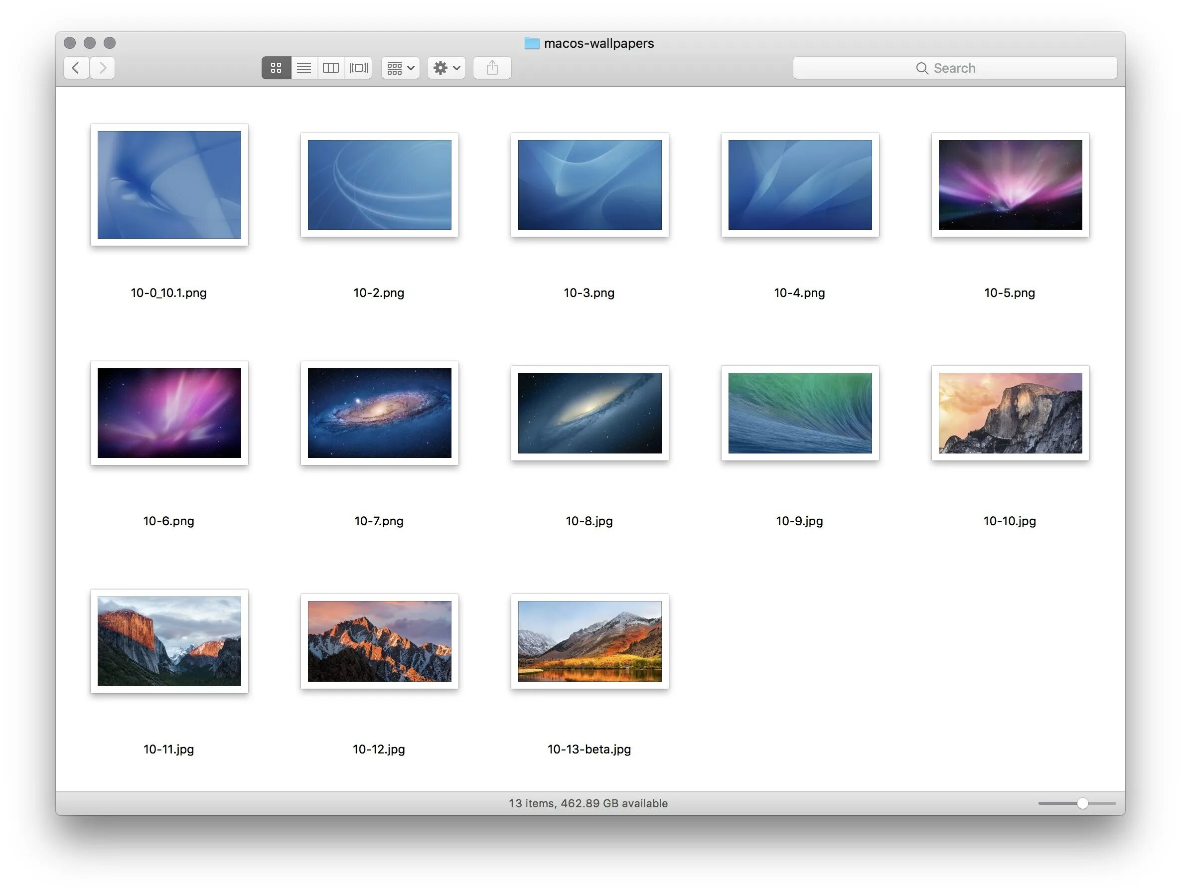This screenshot has height=895, width=1181.
Task: Click the magnifying glass search icon
Action: point(921,68)
